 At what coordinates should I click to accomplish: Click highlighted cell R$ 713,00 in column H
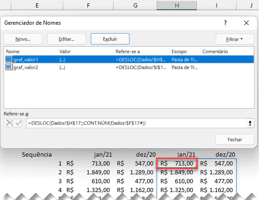[177, 164]
